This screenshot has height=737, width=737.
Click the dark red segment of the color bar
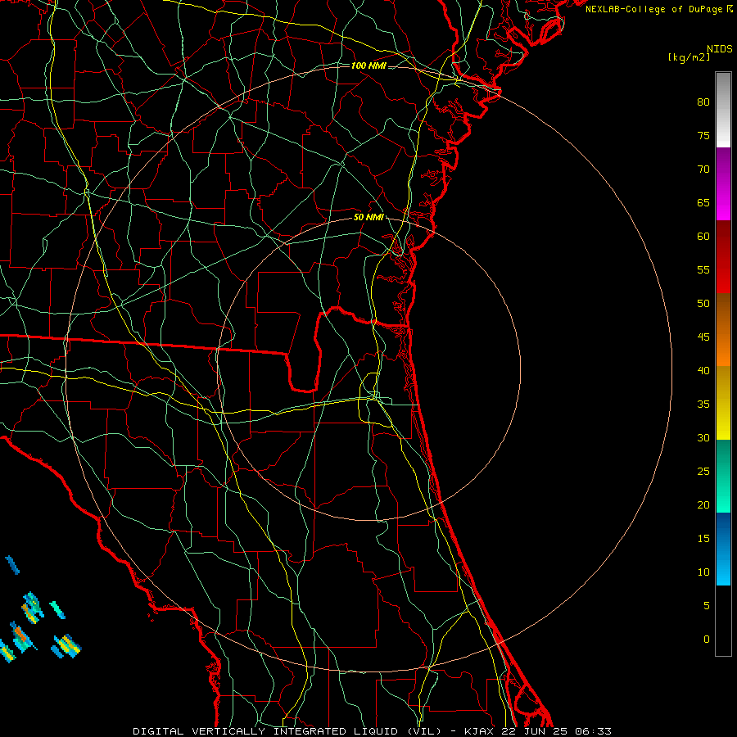click(723, 256)
